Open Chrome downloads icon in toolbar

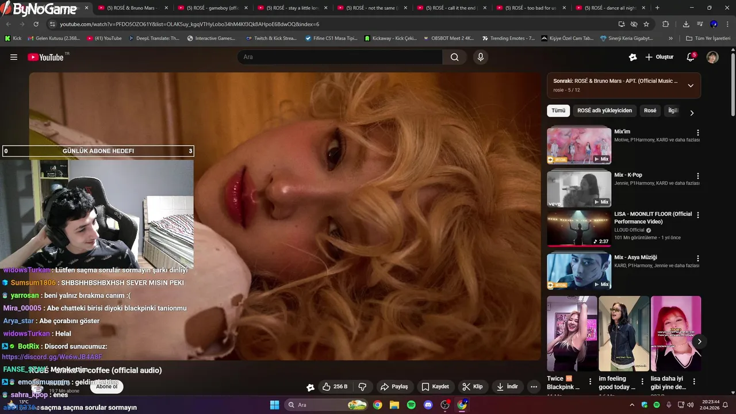pos(686,24)
